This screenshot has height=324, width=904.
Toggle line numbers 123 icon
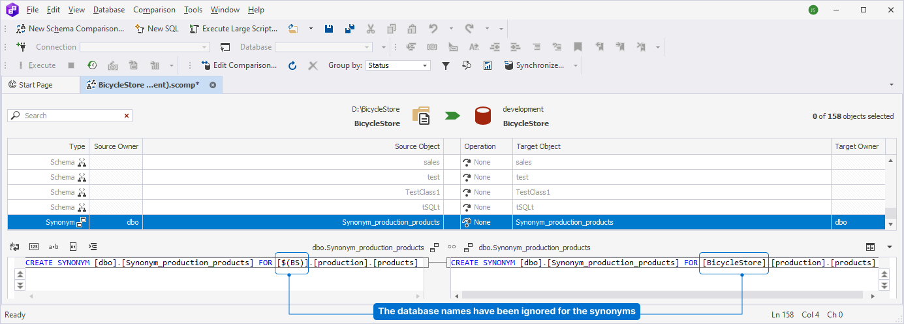[x=34, y=247]
